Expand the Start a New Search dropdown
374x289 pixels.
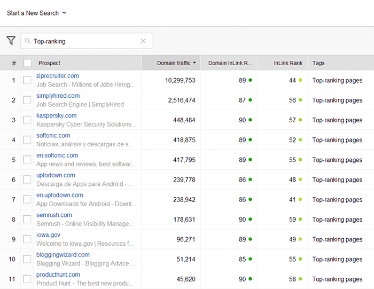pos(36,13)
